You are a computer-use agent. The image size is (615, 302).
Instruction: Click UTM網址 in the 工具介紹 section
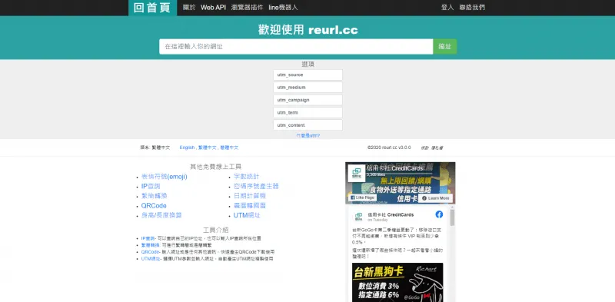(151, 259)
